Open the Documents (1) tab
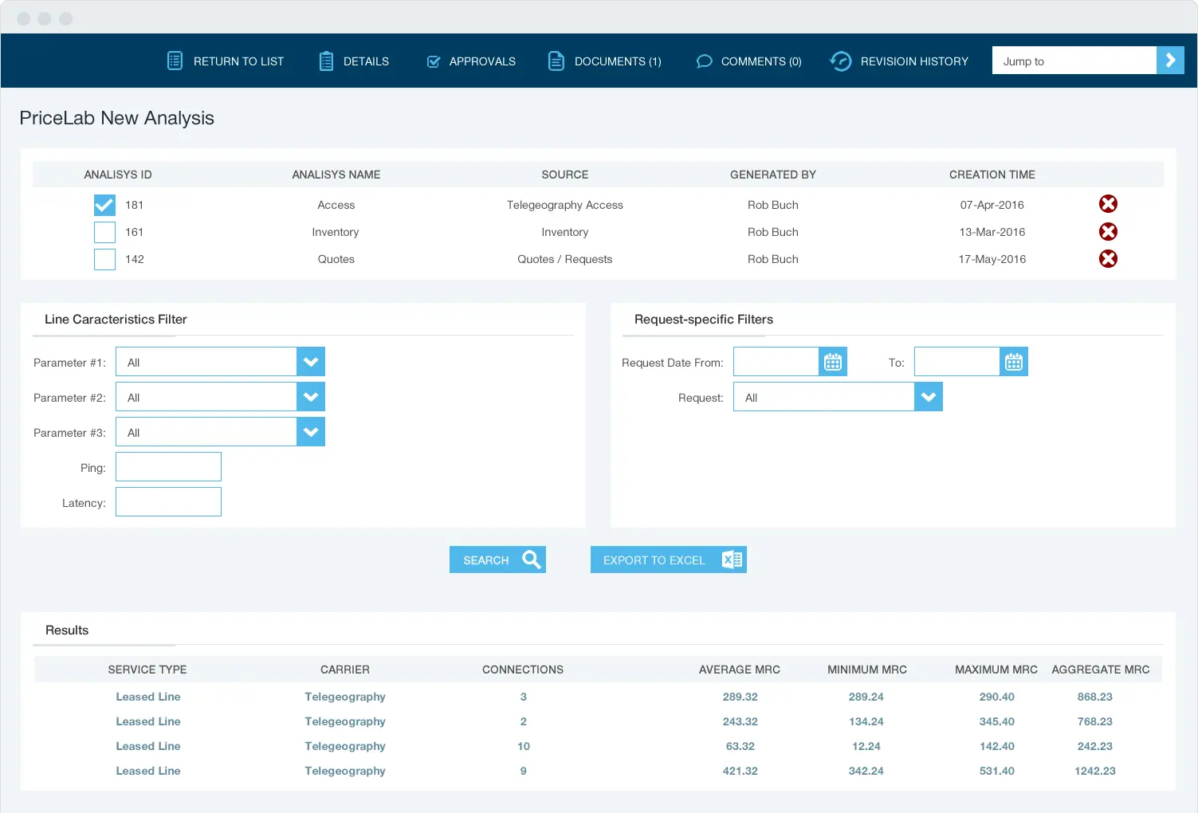Image resolution: width=1198 pixels, height=813 pixels. coord(605,61)
